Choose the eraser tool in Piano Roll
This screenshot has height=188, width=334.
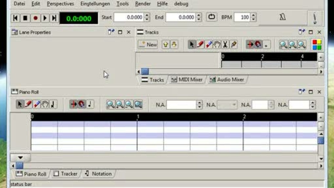pos(36,104)
